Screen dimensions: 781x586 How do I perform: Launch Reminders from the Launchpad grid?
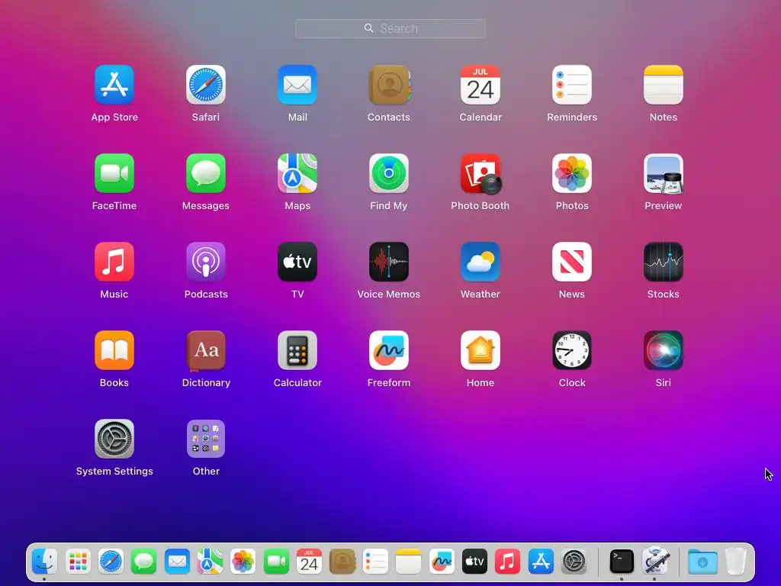(x=572, y=85)
